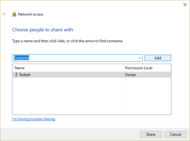Select the Robert entry in list
Screen dimensions: 190x141
point(92,75)
